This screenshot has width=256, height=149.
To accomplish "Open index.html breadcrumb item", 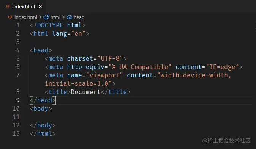I will pos(26,17).
